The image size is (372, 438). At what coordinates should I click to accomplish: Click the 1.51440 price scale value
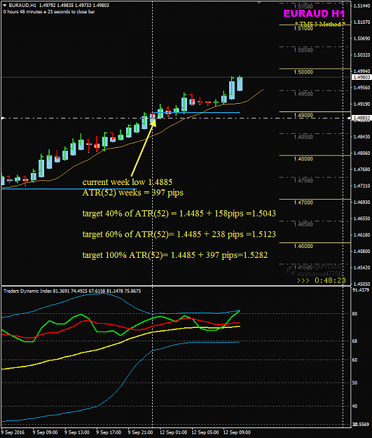click(361, 6)
